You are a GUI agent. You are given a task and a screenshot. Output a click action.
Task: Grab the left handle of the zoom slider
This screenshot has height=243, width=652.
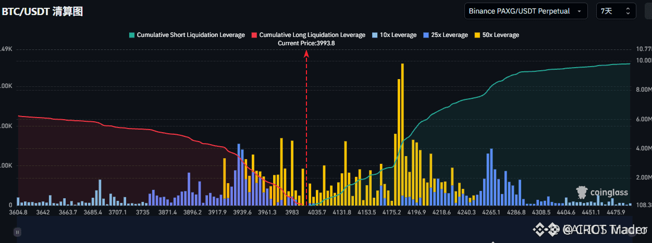click(x=17, y=232)
